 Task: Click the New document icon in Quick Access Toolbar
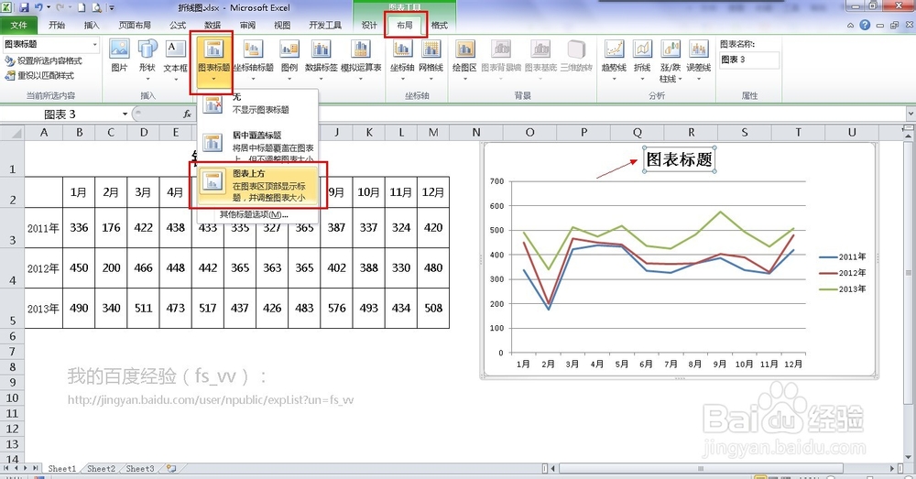point(82,7)
